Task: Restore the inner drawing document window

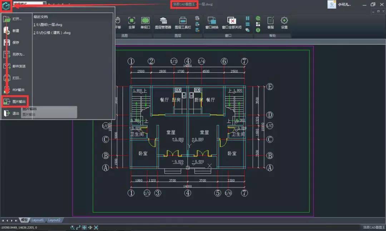Action: 378,11
